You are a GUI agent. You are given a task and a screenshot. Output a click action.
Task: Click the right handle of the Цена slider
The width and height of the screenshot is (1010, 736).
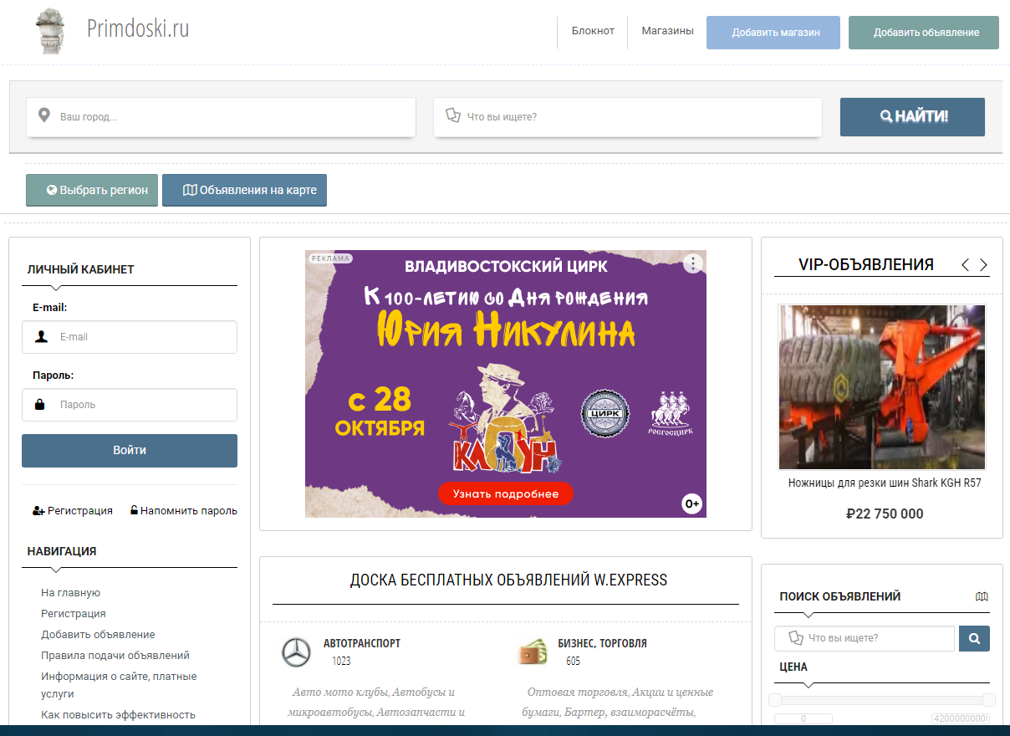[x=989, y=700]
